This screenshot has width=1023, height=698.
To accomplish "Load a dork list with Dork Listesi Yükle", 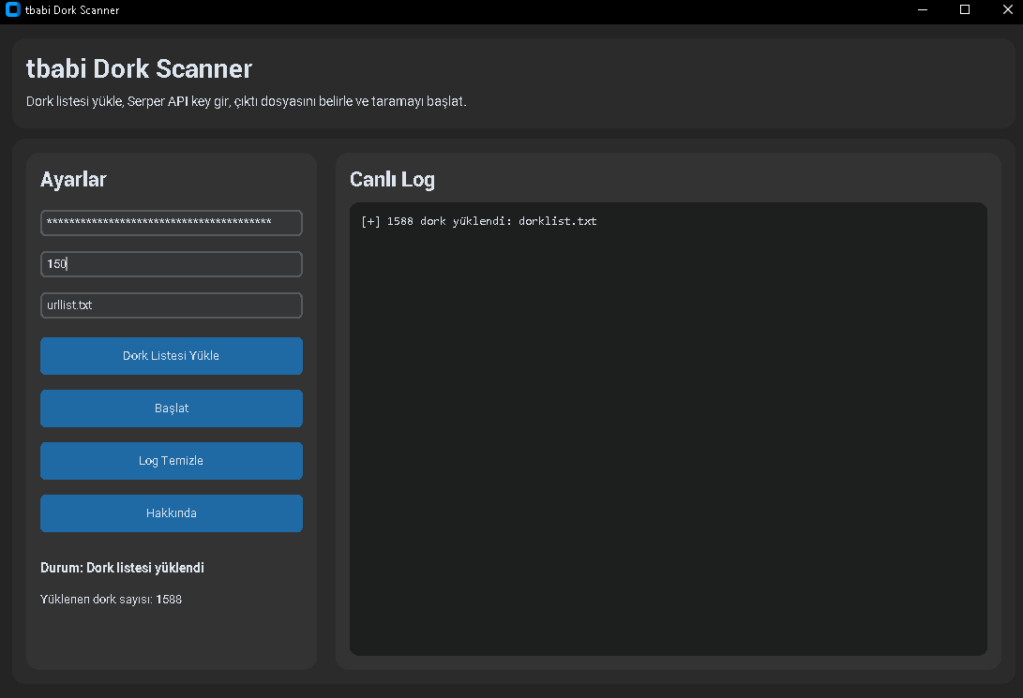I will [x=171, y=356].
